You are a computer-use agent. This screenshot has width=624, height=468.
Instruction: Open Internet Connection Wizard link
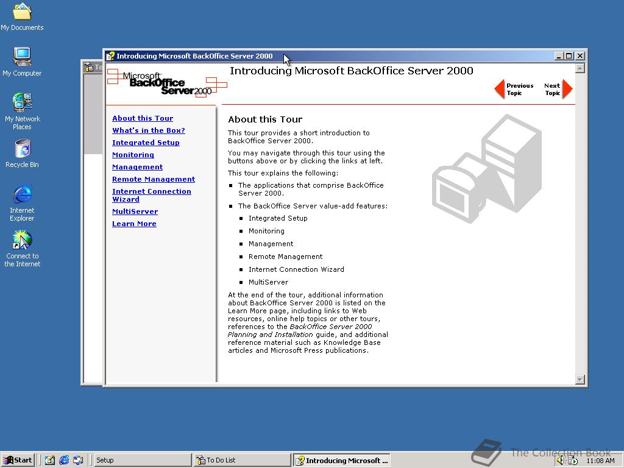pos(152,195)
